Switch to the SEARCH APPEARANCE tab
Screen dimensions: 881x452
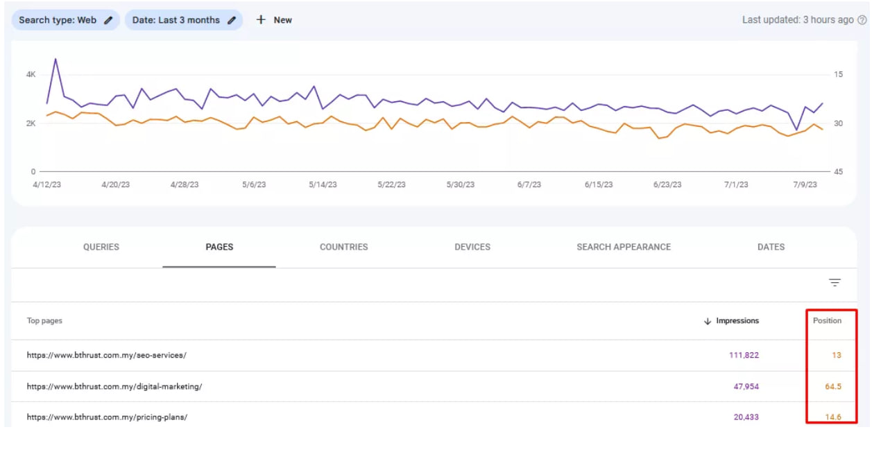click(623, 247)
